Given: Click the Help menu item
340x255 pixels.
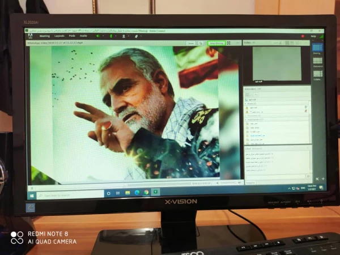Looking at the screenshot, I should point(313,36).
